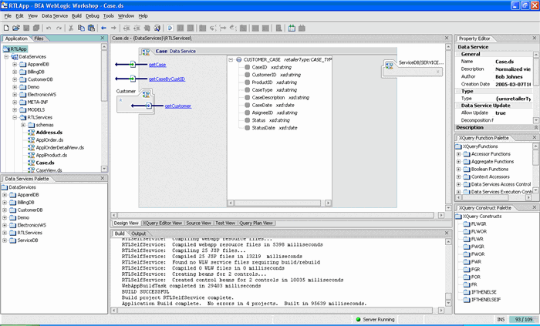Open the File menu
Image resolution: width=540 pixels, height=326 pixels.
tap(8, 16)
